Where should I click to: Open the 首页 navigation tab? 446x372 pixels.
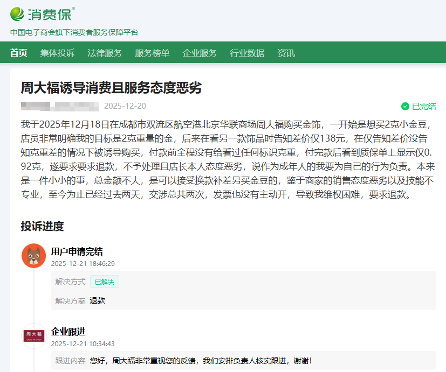coord(18,53)
